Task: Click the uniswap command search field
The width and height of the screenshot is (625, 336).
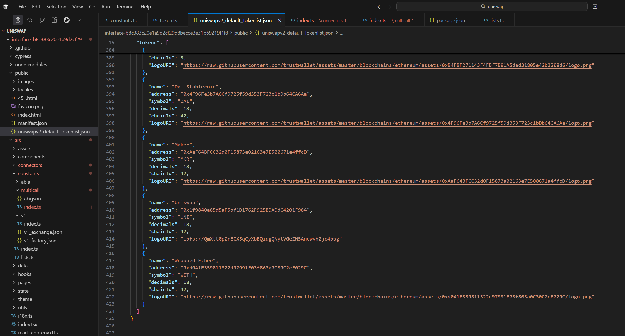Action: (491, 7)
